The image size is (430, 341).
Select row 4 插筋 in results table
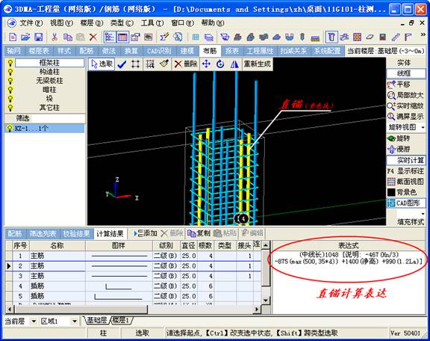tap(134, 286)
